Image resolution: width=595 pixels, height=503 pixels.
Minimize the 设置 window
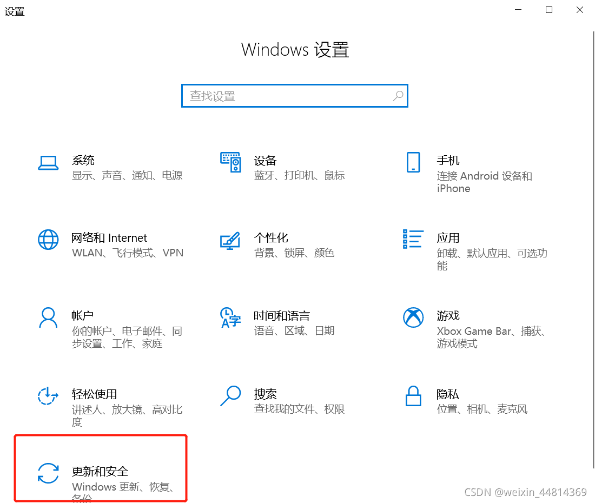click(x=518, y=10)
